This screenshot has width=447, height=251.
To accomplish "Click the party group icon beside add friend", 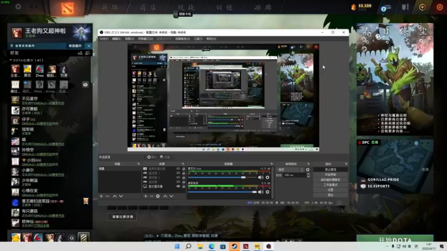I will (87, 53).
